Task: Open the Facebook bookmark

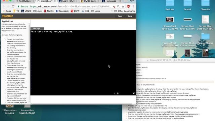Action: tap(62, 11)
